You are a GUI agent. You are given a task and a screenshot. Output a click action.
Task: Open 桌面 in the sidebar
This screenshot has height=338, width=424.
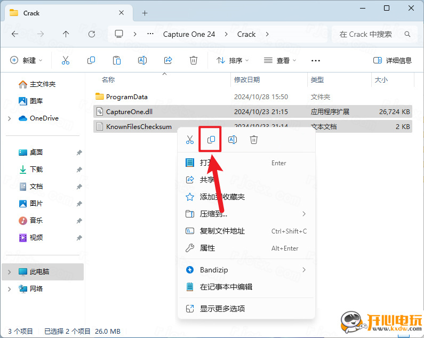point(30,152)
